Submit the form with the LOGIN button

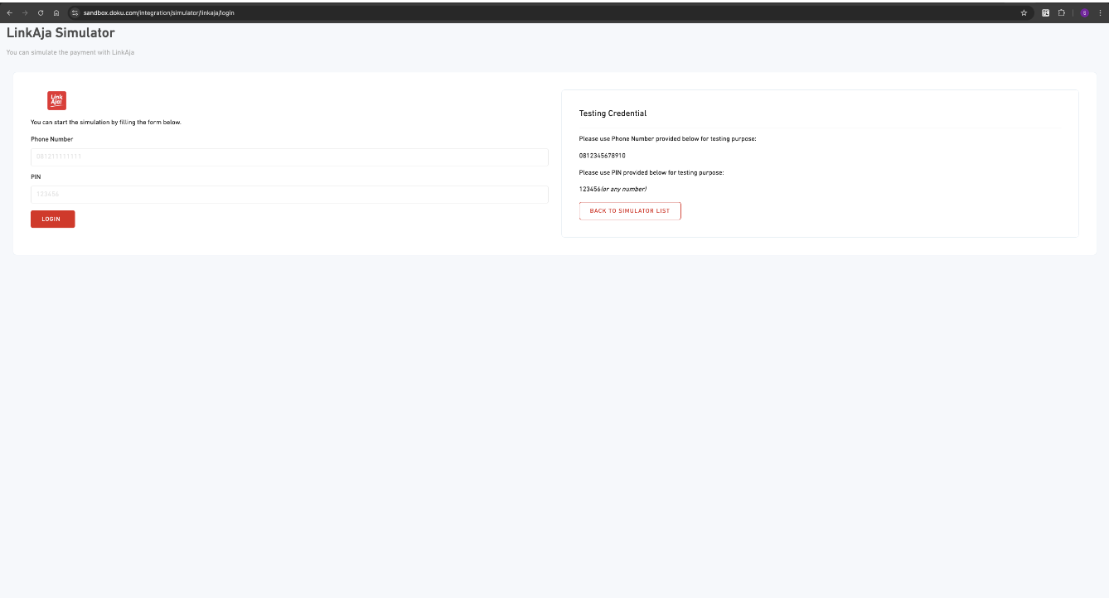[53, 219]
